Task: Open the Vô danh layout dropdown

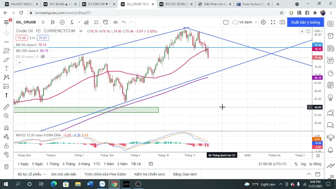Action: pos(245,22)
